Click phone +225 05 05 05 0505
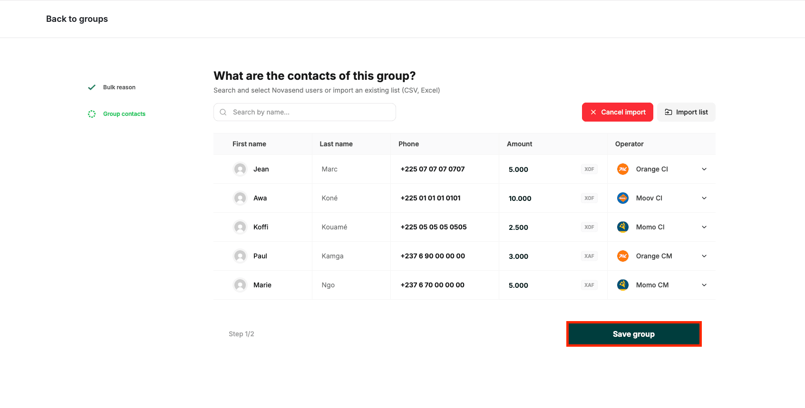Screen dimensions: 805x408 (x=434, y=227)
